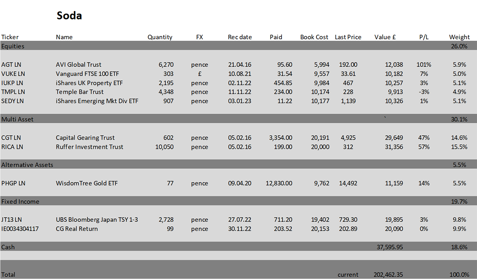Screen dimensions: 477x279
Task: Click the Alternative Assets section label
Action: coord(27,165)
